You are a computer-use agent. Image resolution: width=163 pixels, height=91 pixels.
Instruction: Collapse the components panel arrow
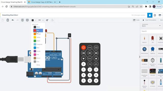pos(140,57)
